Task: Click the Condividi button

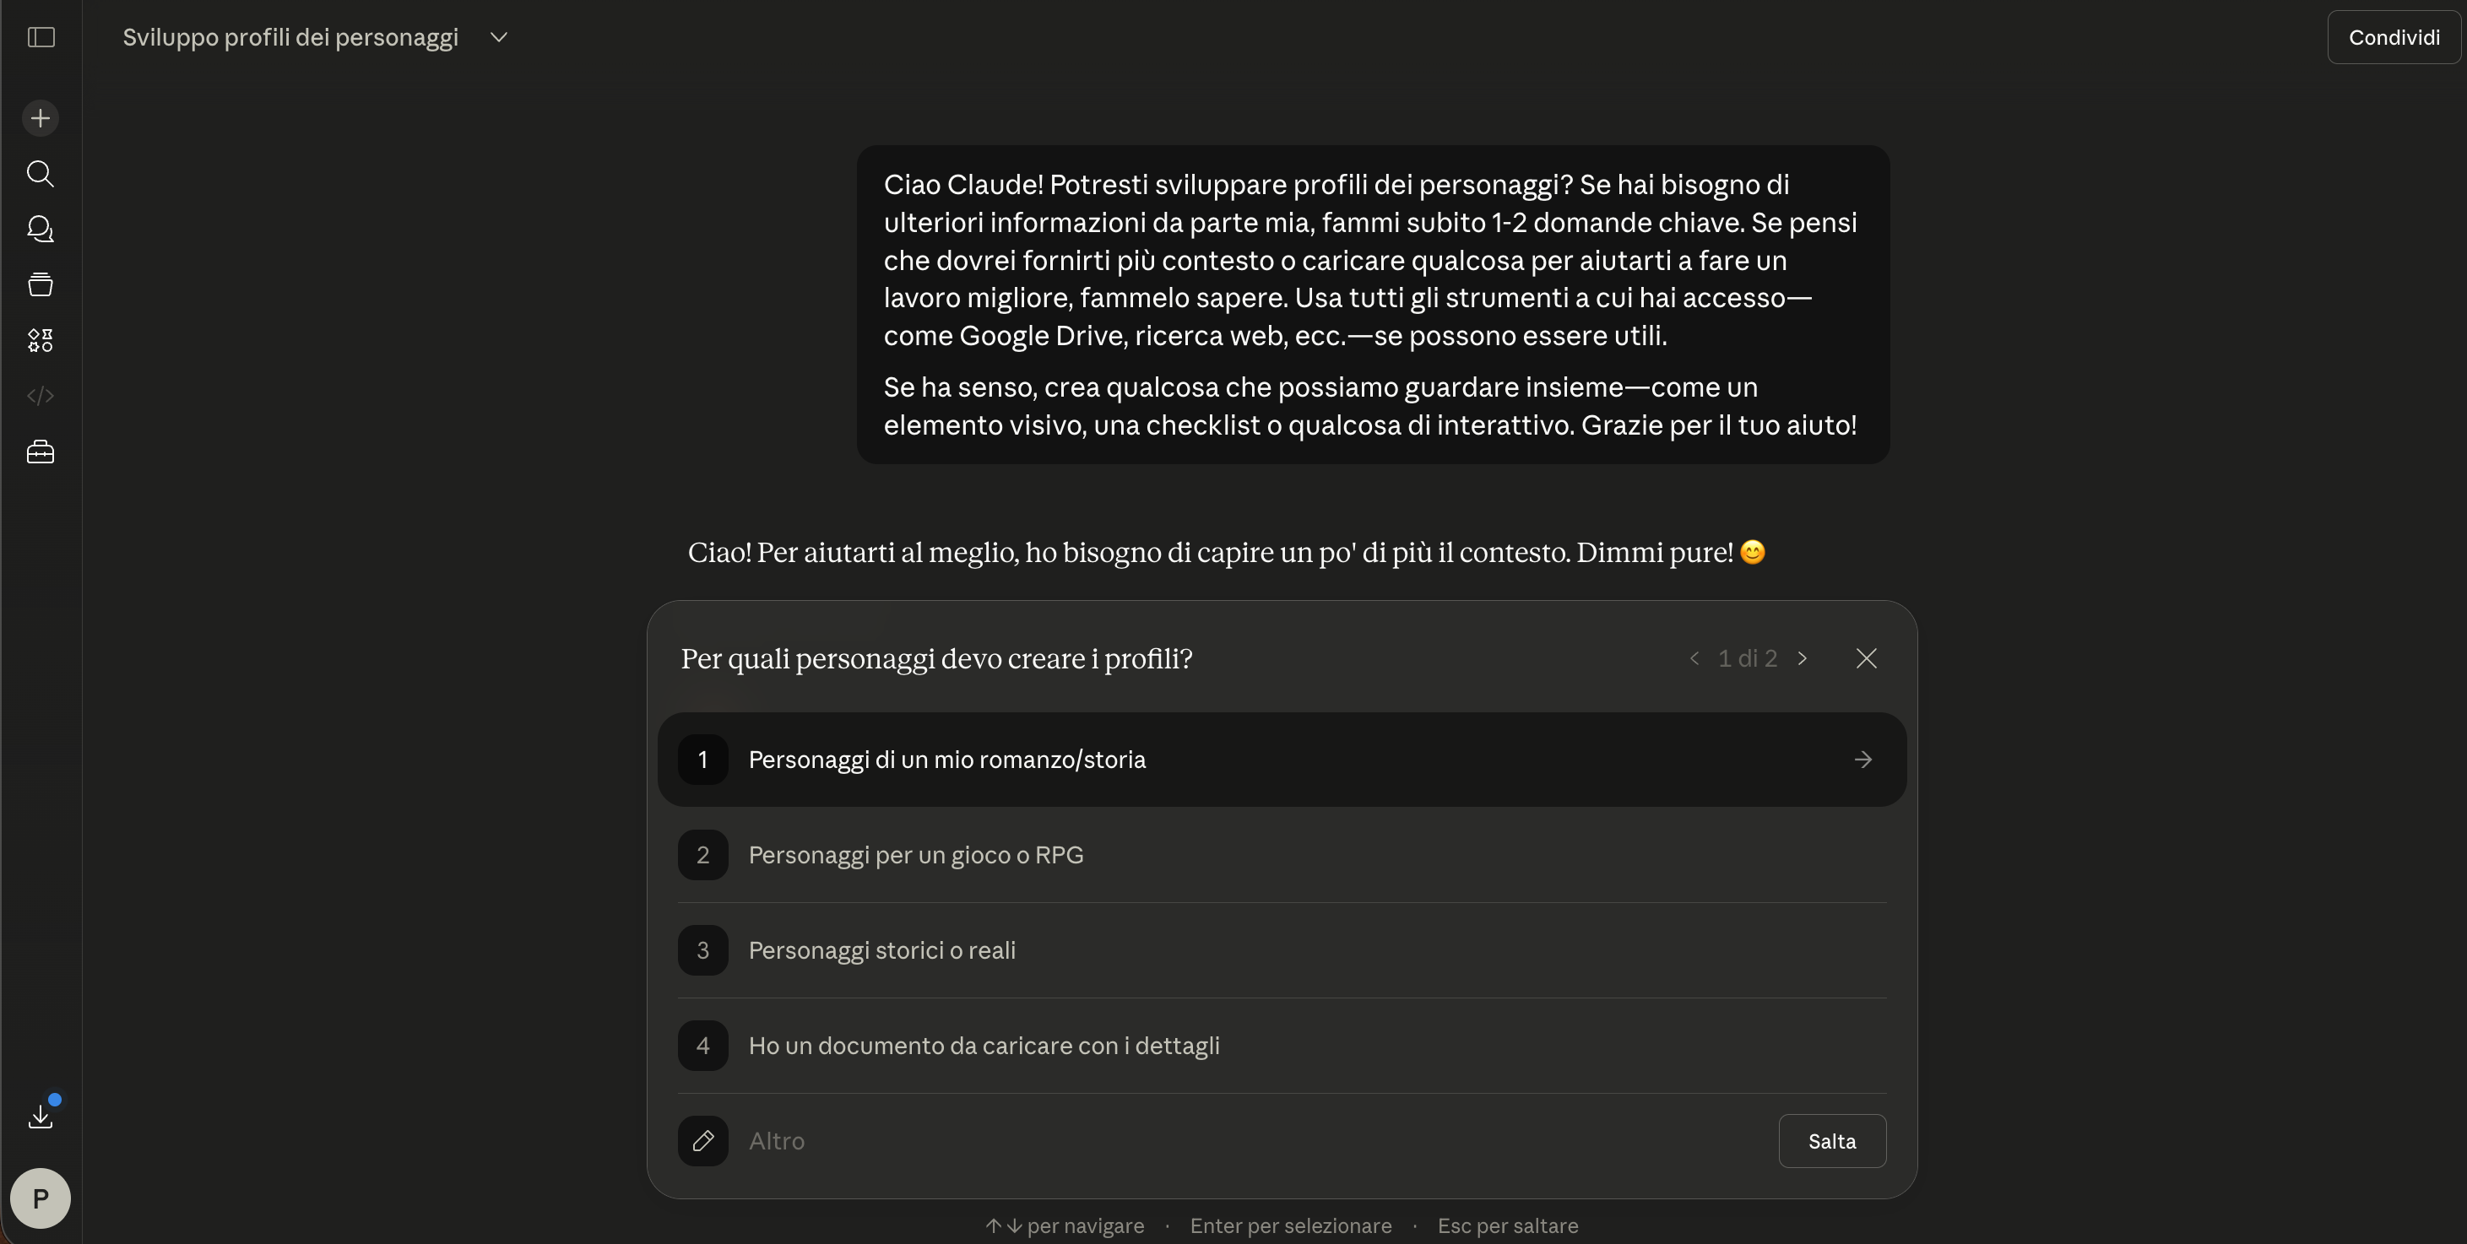Action: click(x=2394, y=37)
